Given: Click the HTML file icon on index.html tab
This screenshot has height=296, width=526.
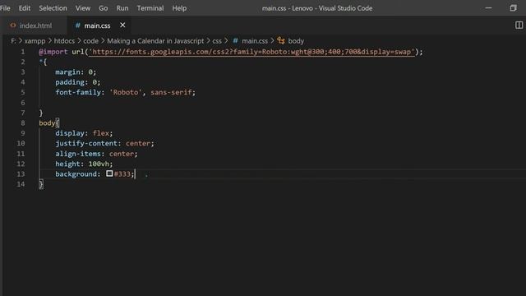Looking at the screenshot, I should pos(13,25).
